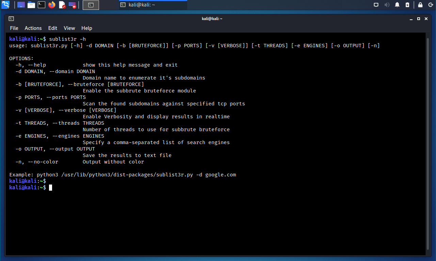Screen dimensions: 436x261
Task: Select the kali@kali: ~ taskbar window button
Action: click(x=153, y=5)
